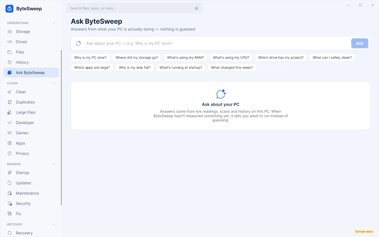Viewport: 379px width, 237px height.
Task: Open the Drives page
Action: coord(31,42)
